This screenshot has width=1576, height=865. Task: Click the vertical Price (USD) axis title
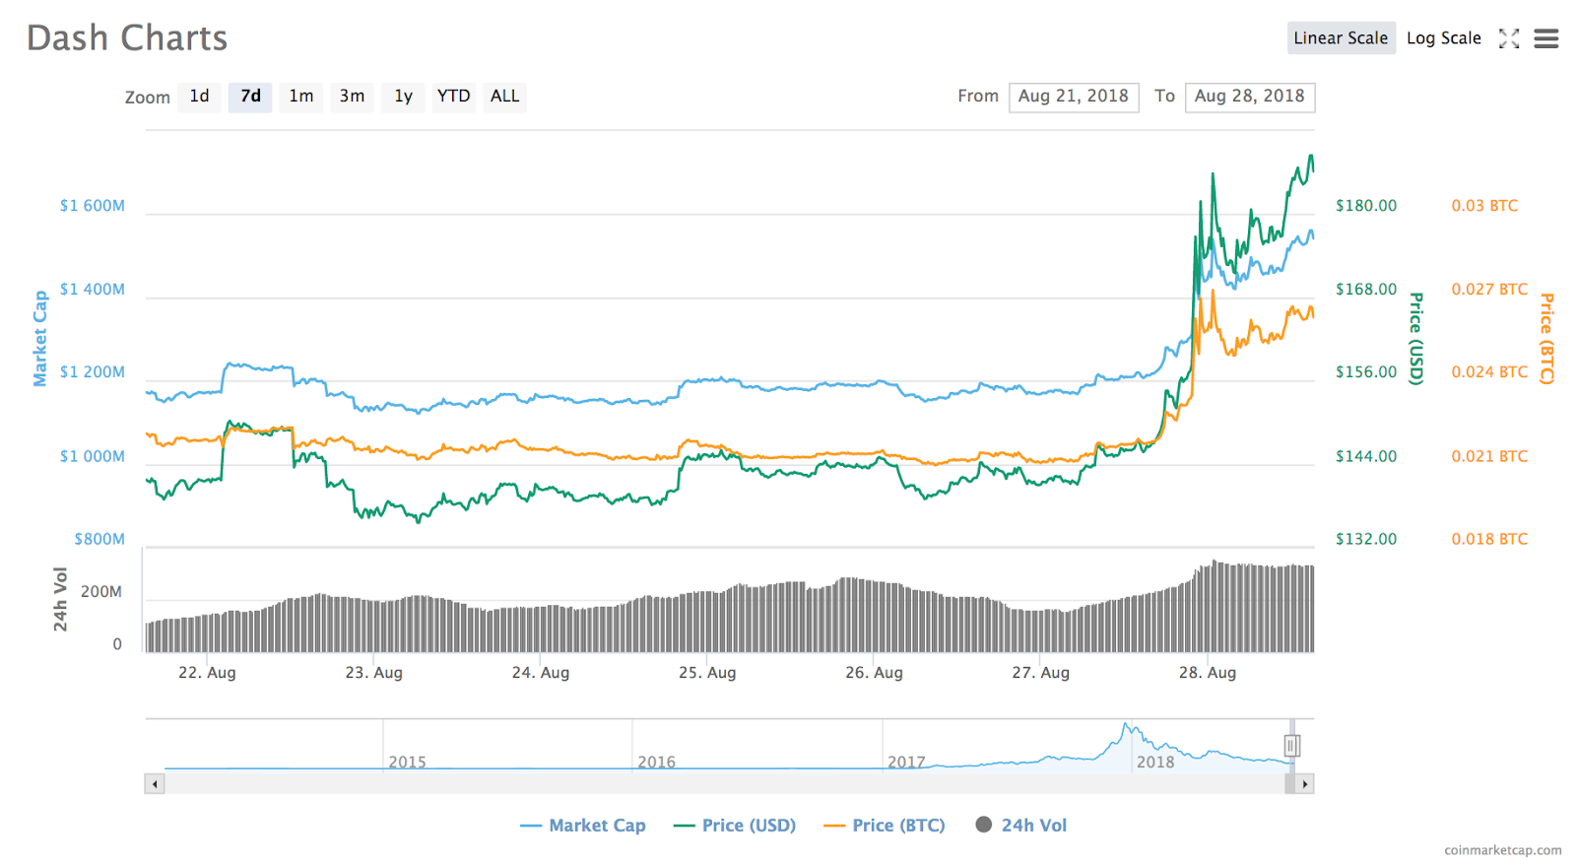point(1416,338)
